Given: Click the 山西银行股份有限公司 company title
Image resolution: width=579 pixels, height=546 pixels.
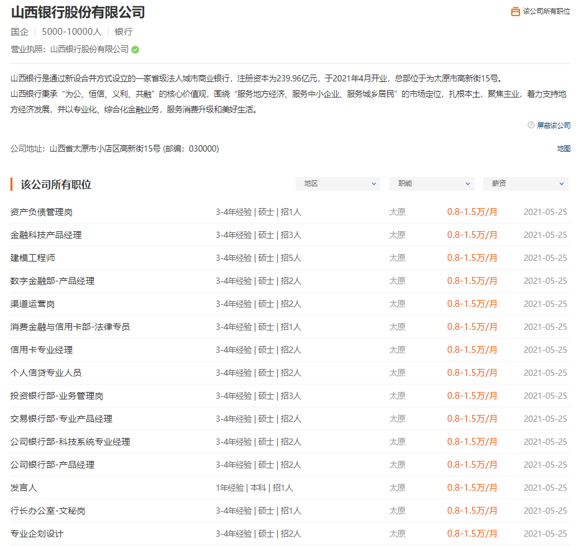Looking at the screenshot, I should point(78,12).
